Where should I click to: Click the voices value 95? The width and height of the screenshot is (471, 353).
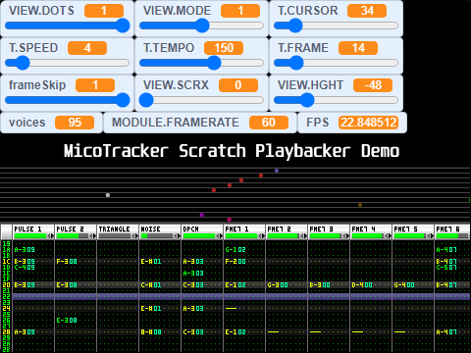[x=75, y=123]
